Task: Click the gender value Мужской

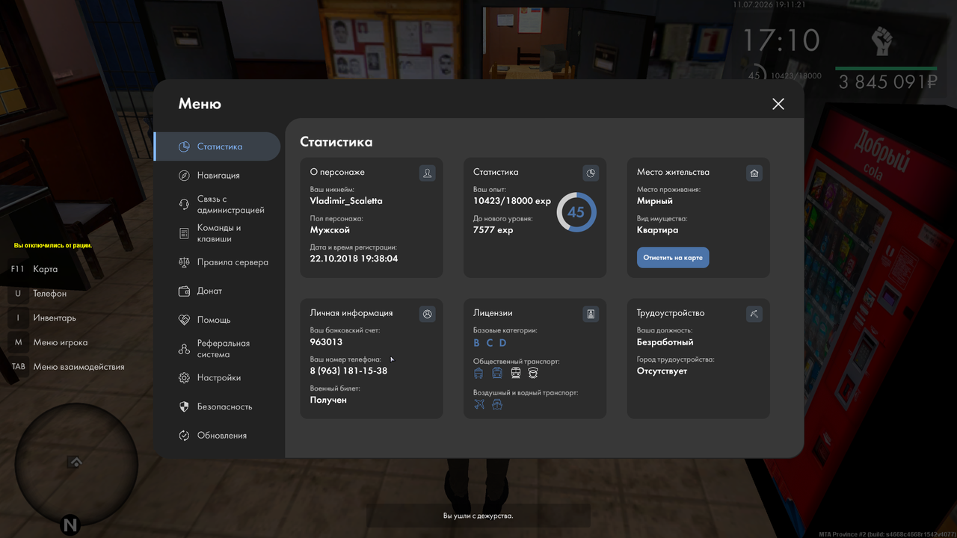Action: tap(330, 230)
